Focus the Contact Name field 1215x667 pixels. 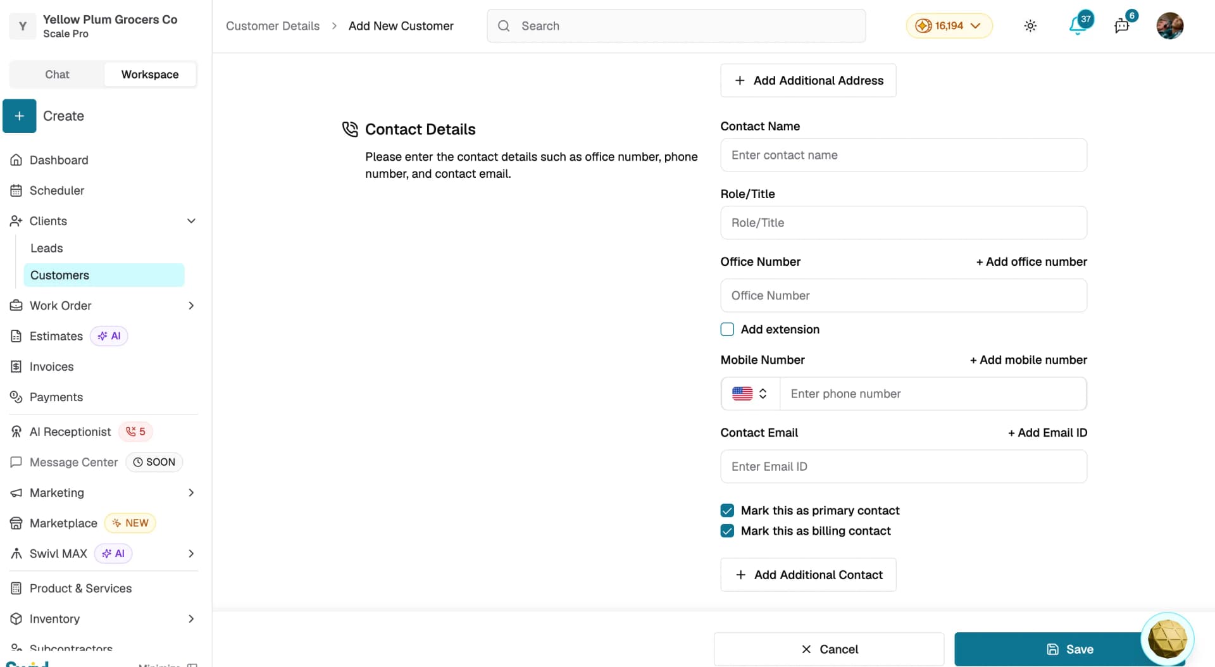point(904,155)
